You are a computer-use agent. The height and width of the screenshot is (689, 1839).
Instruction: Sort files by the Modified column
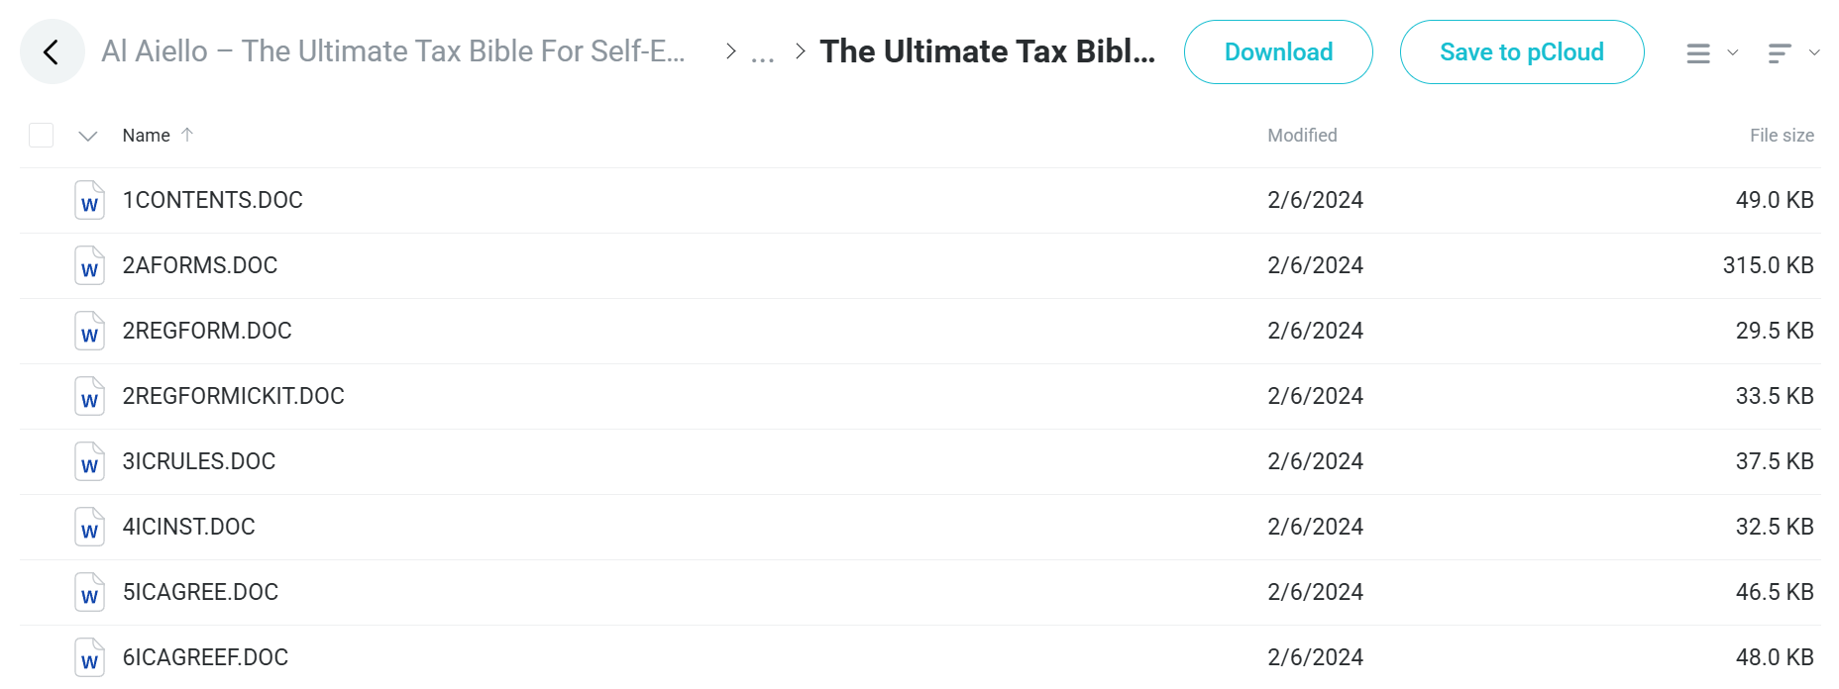tap(1302, 136)
